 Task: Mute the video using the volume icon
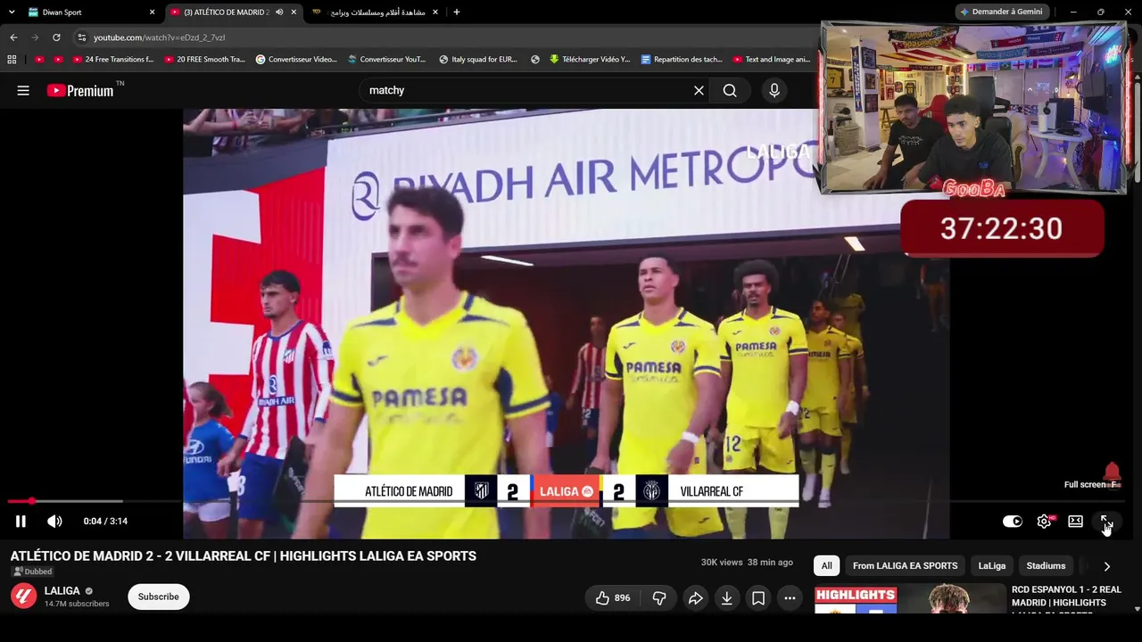click(54, 522)
